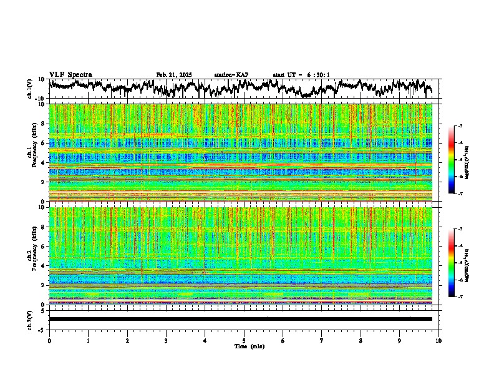Click time axis tick label "0"
This screenshot has width=494, height=382.
point(49,341)
